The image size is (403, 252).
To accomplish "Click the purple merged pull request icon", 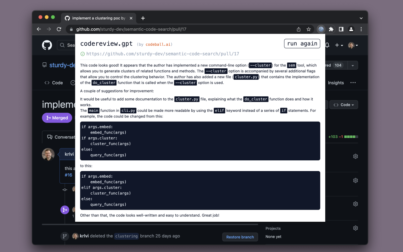I will [65, 210].
